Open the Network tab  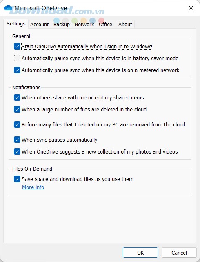(x=84, y=25)
